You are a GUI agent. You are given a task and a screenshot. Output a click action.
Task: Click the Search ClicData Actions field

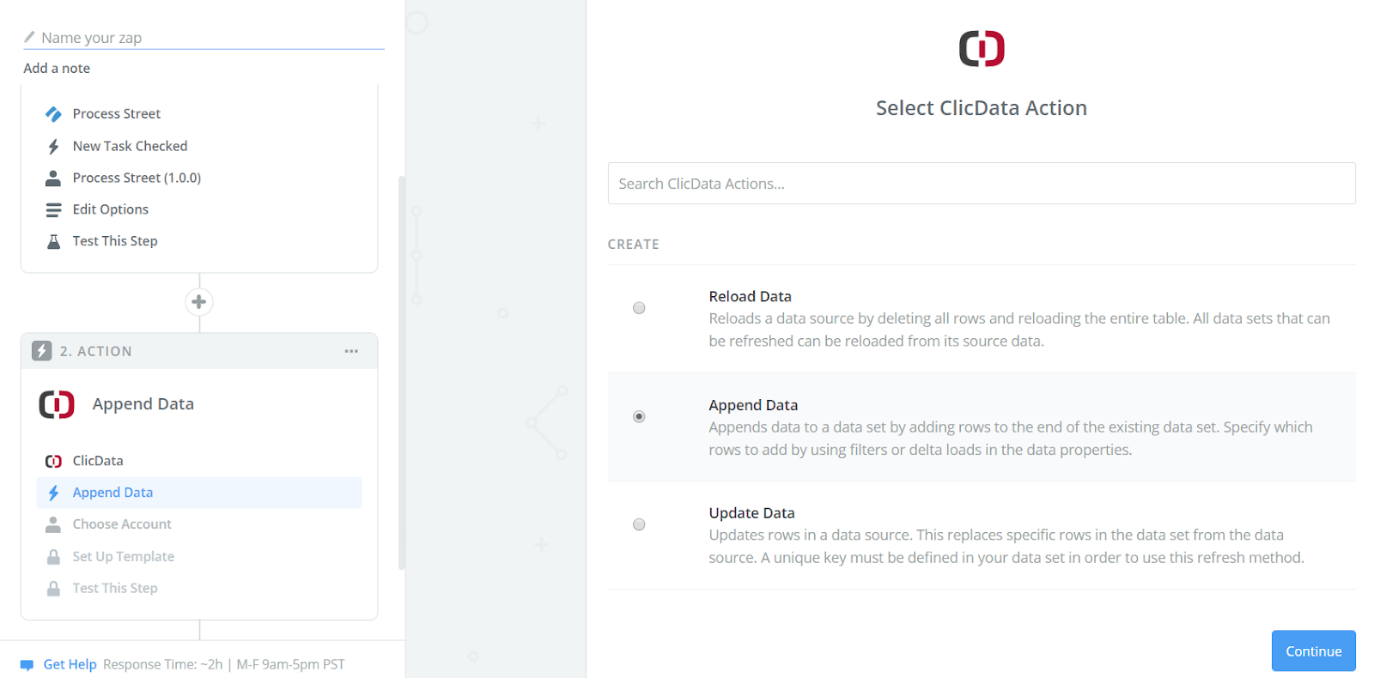(982, 184)
